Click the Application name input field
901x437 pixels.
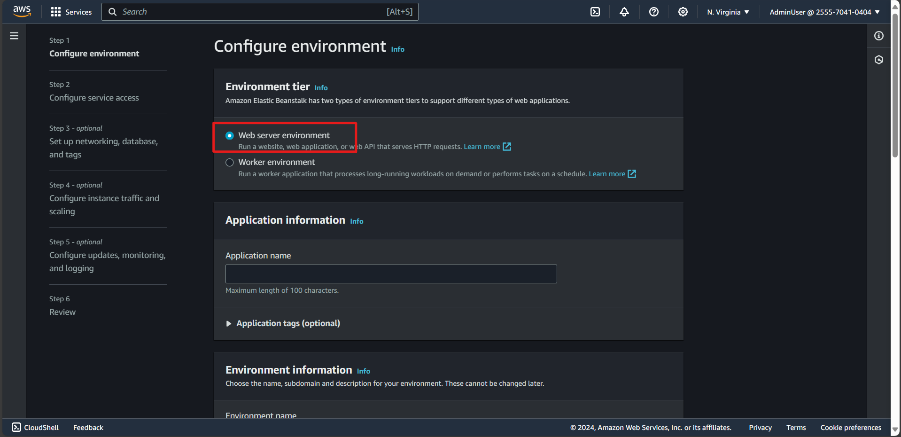(x=391, y=274)
